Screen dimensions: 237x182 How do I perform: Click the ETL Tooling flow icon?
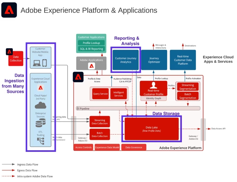40,141
